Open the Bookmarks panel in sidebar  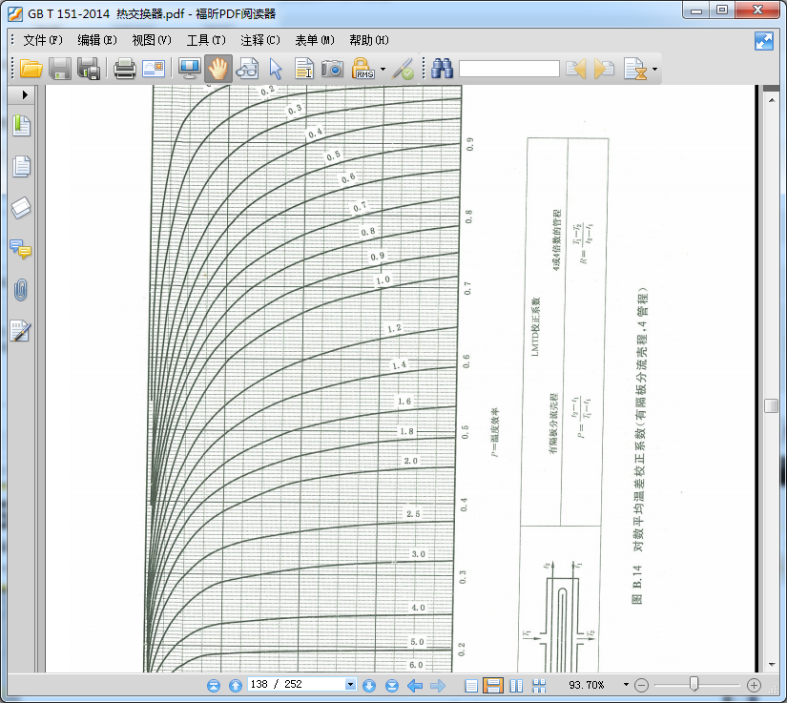[21, 125]
